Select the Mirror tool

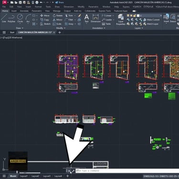pyautogui.click(x=57, y=20)
